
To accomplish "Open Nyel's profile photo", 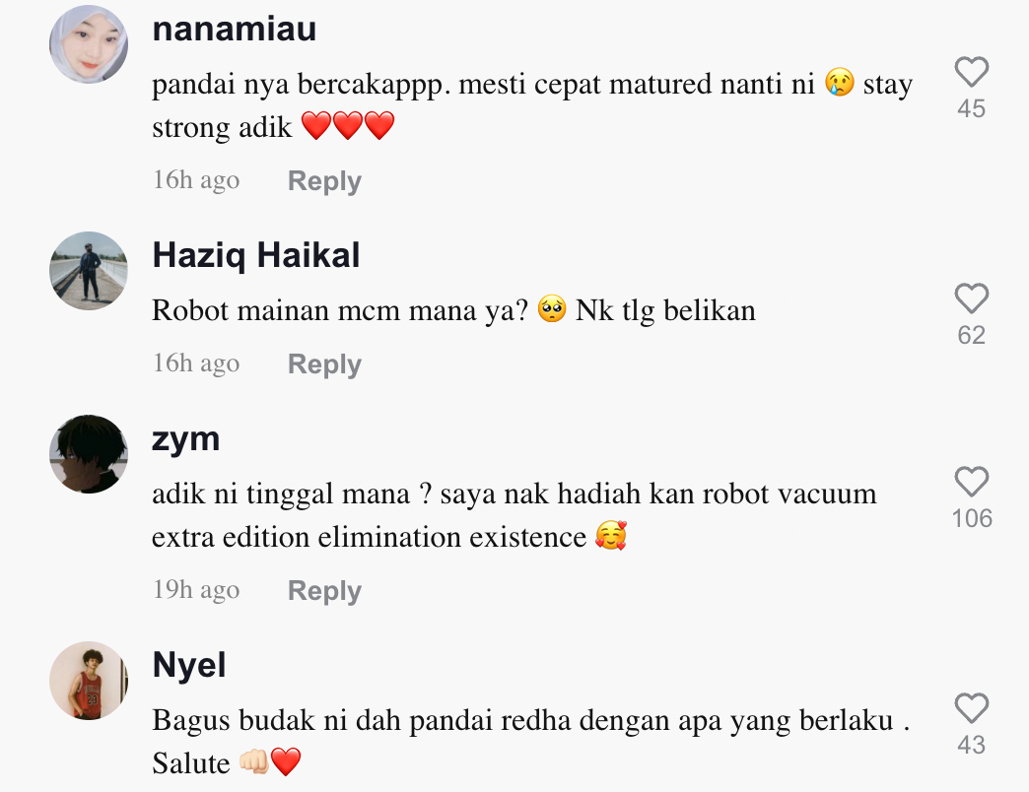I will (89, 681).
